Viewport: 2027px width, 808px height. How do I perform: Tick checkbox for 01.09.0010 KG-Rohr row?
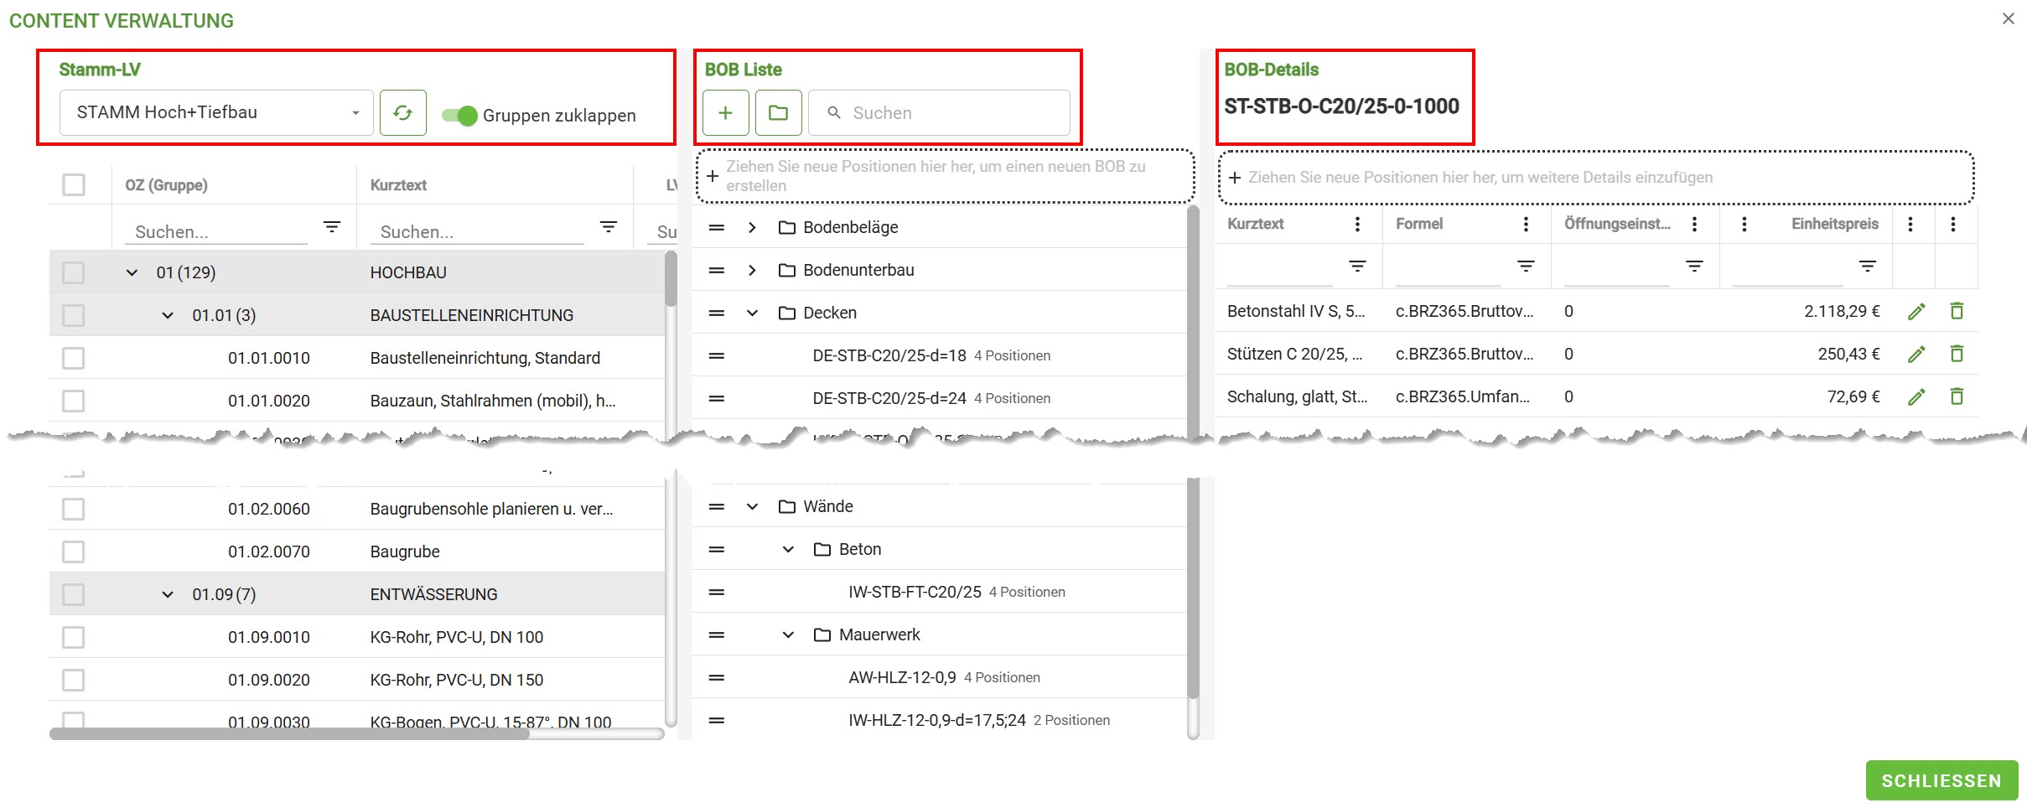coord(74,638)
